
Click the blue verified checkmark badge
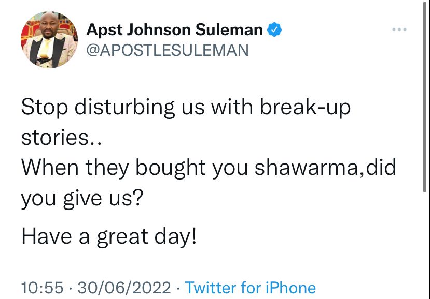point(274,29)
